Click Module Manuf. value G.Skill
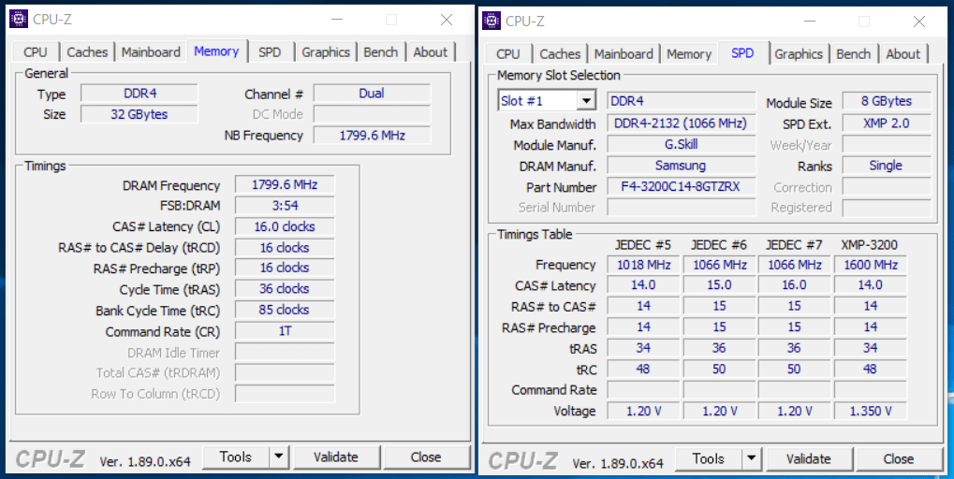The image size is (954, 479). point(682,145)
